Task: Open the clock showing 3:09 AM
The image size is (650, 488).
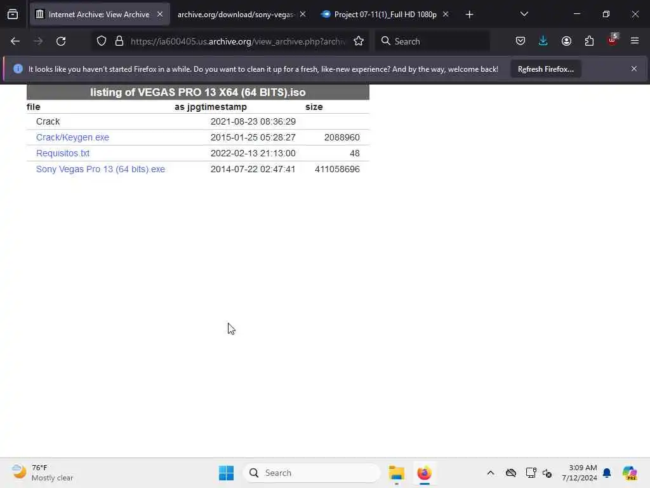Action: (579, 473)
